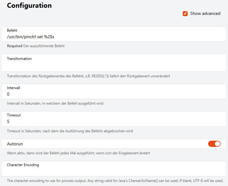Click the Show advanced label text
The height and width of the screenshot is (186, 228).
(205, 14)
